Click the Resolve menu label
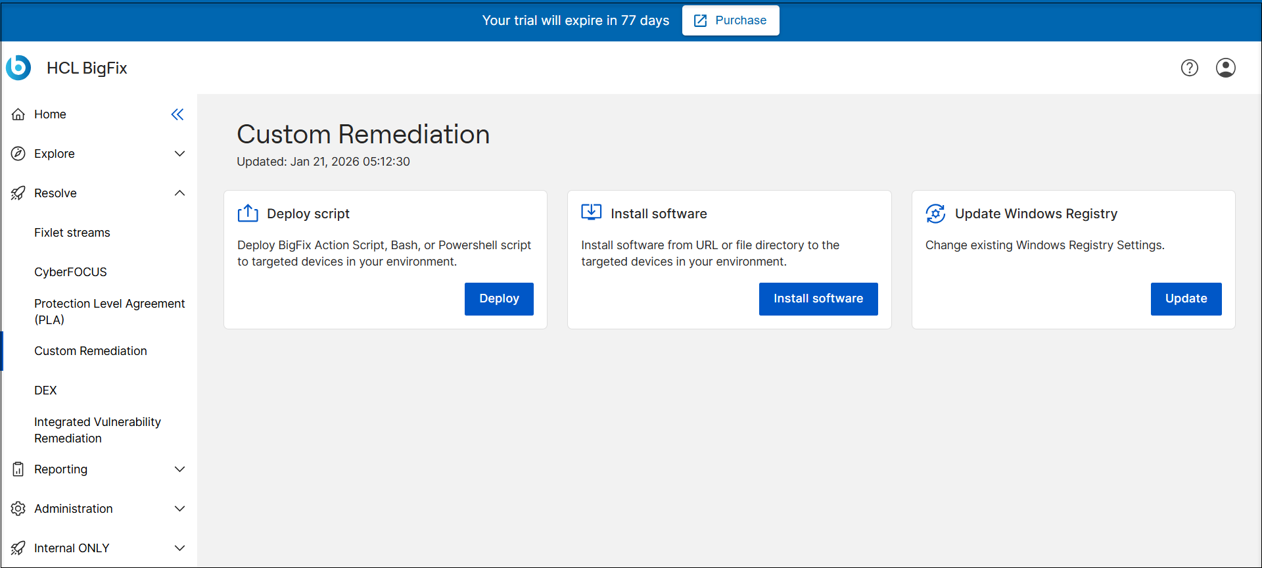The image size is (1262, 568). [55, 193]
